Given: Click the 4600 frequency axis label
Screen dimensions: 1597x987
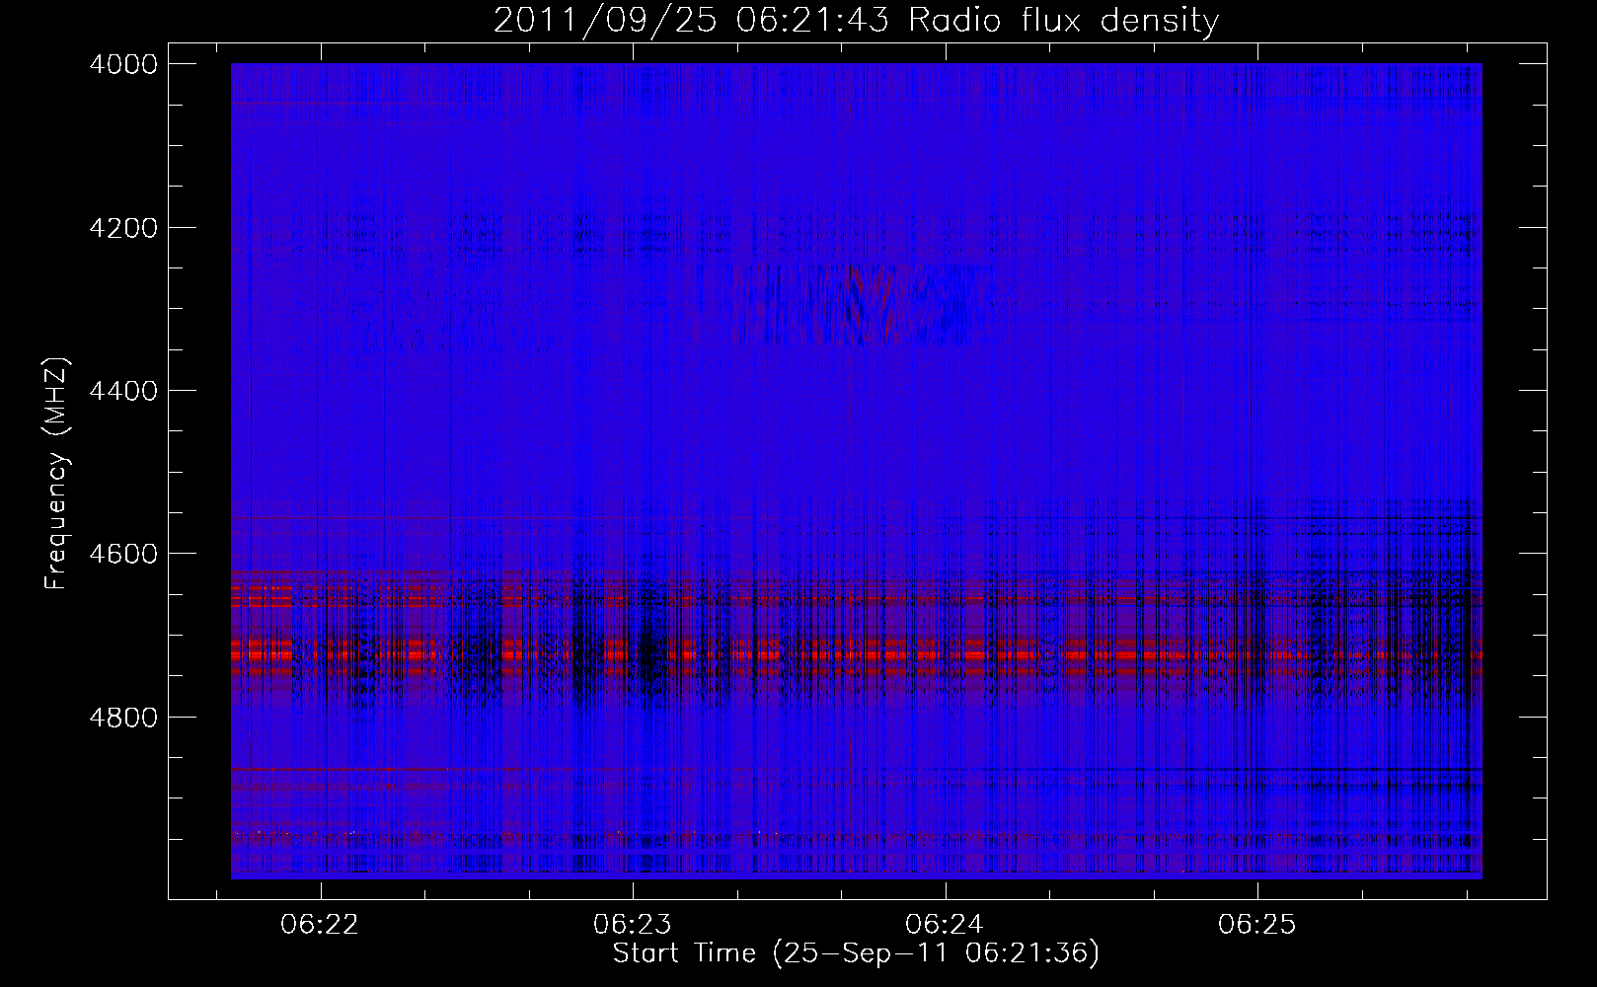Looking at the screenshot, I should [123, 554].
